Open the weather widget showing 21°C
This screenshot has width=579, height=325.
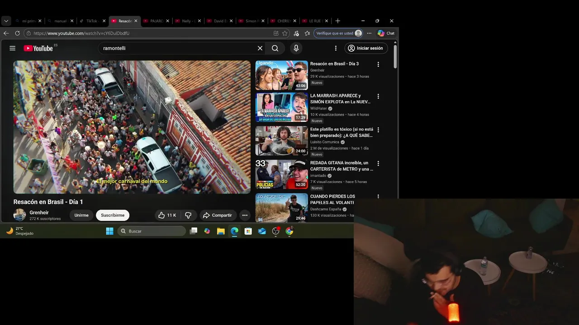point(20,231)
